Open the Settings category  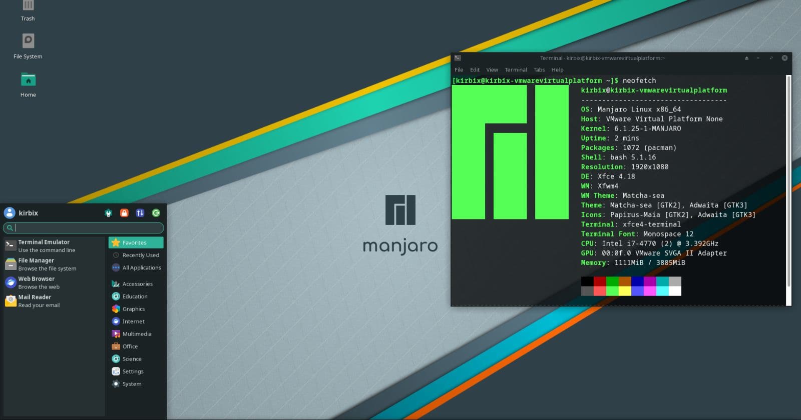pos(136,371)
